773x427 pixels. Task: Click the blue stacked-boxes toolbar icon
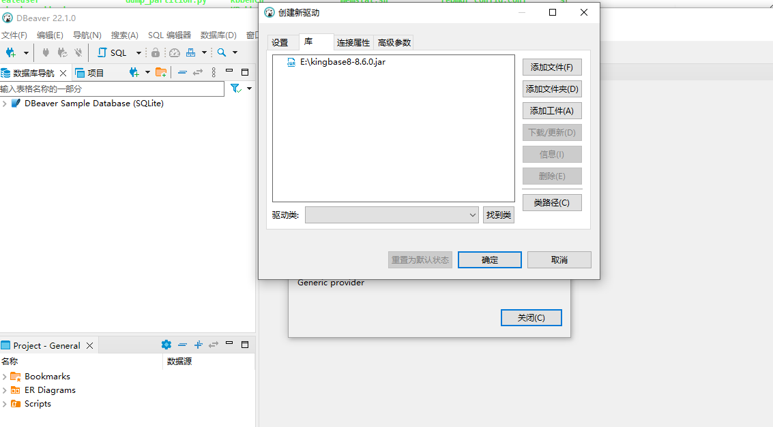pyautogui.click(x=191, y=52)
